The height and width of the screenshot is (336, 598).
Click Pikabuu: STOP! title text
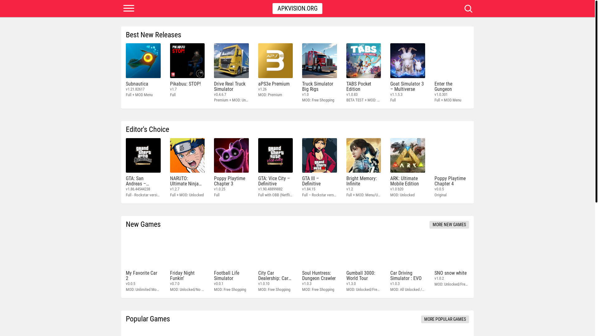click(185, 84)
